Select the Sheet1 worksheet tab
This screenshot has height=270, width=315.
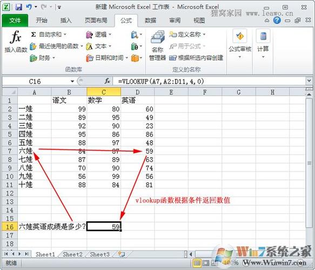click(x=45, y=254)
